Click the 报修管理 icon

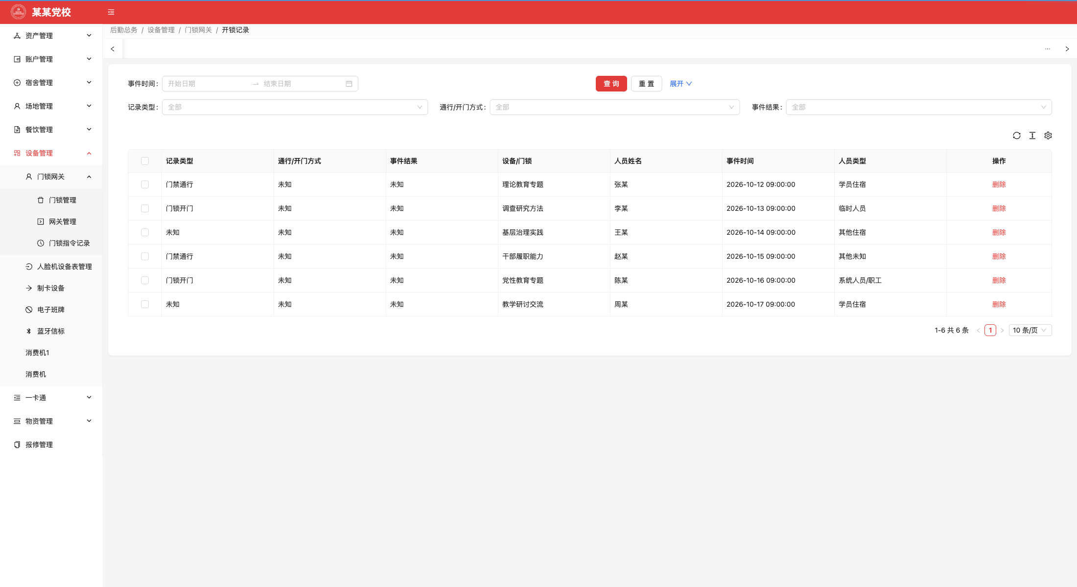pyautogui.click(x=17, y=445)
